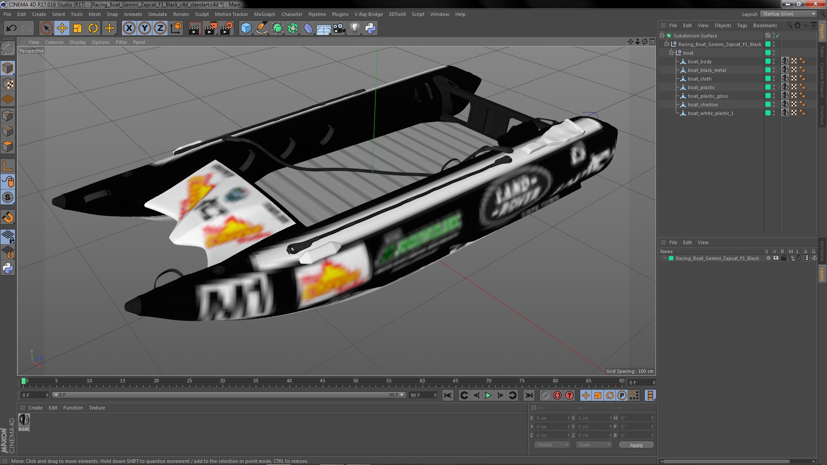Click the Apply button

(636, 445)
